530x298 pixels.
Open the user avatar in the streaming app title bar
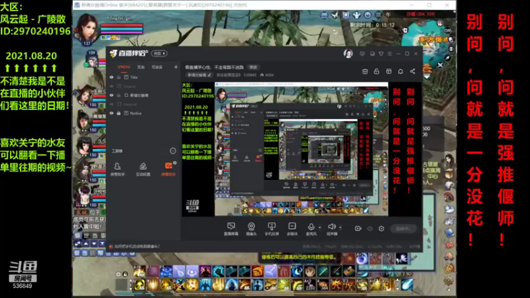(348, 54)
